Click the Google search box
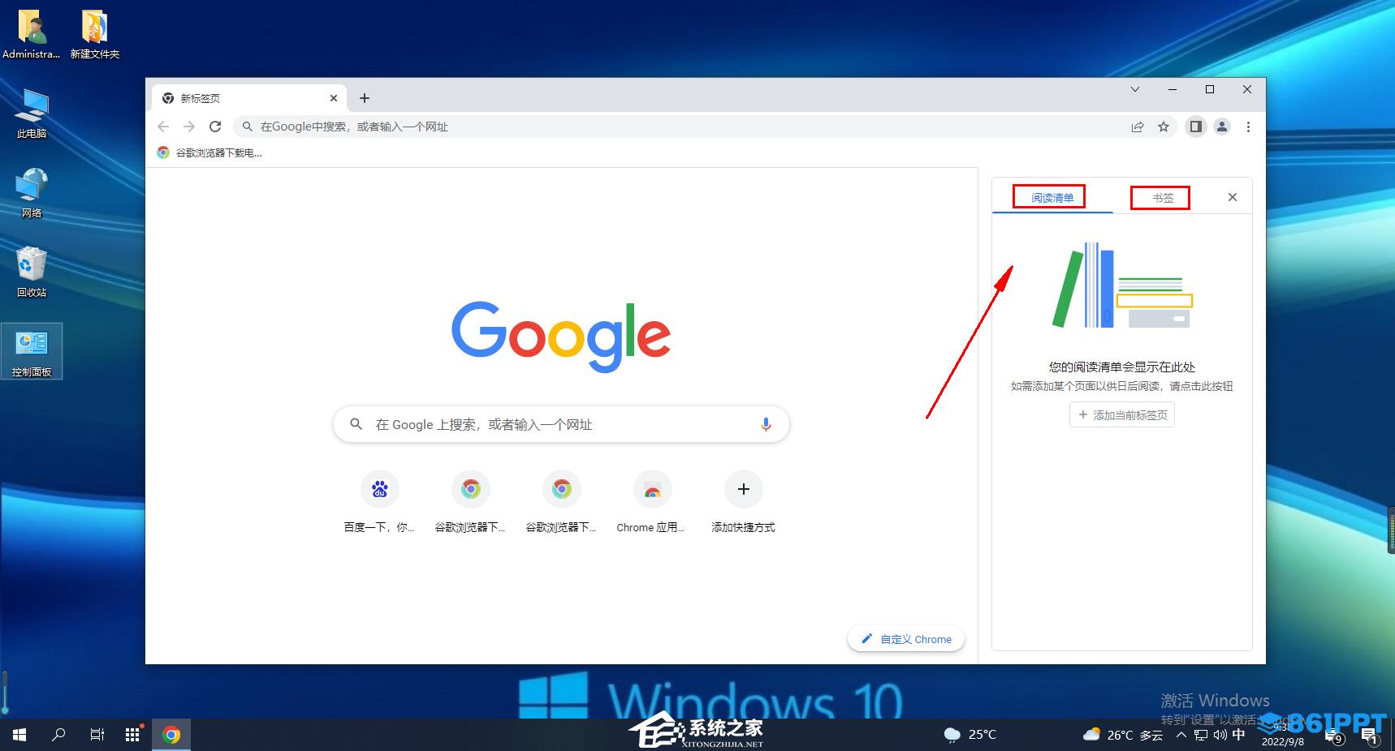Viewport: 1395px width, 751px height. pos(561,424)
